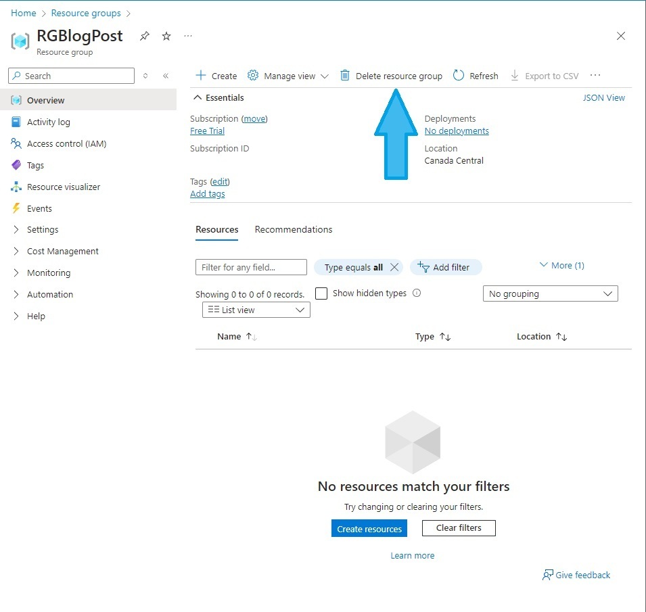Screen dimensions: 646x612
Task: Focus the Filter for any field box
Action: 251,267
